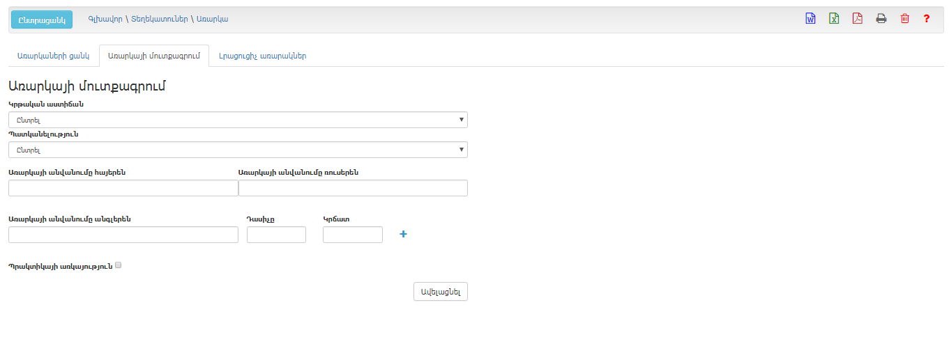Screen dimensions: 949x337
Task: Switch to the Առարկաների ցանկ tab
Action: pos(53,56)
